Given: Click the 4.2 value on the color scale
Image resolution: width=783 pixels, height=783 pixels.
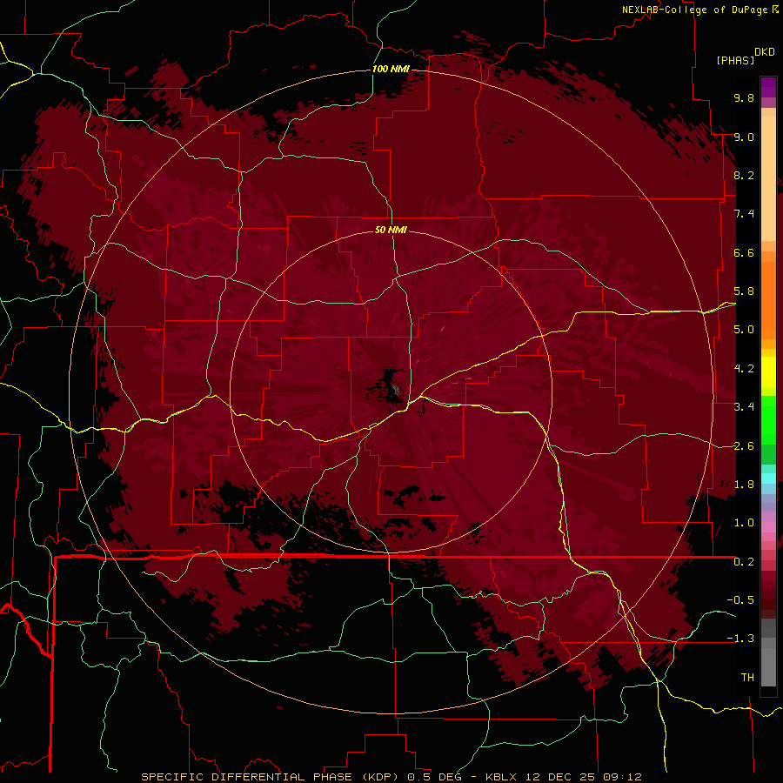Looking at the screenshot, I should (x=744, y=369).
